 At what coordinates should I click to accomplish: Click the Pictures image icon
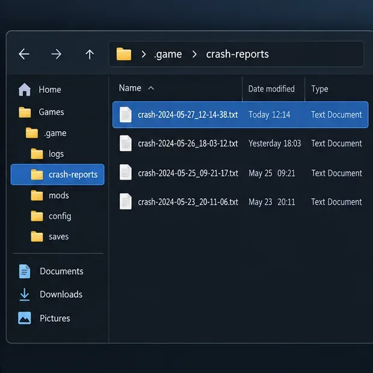click(x=25, y=318)
